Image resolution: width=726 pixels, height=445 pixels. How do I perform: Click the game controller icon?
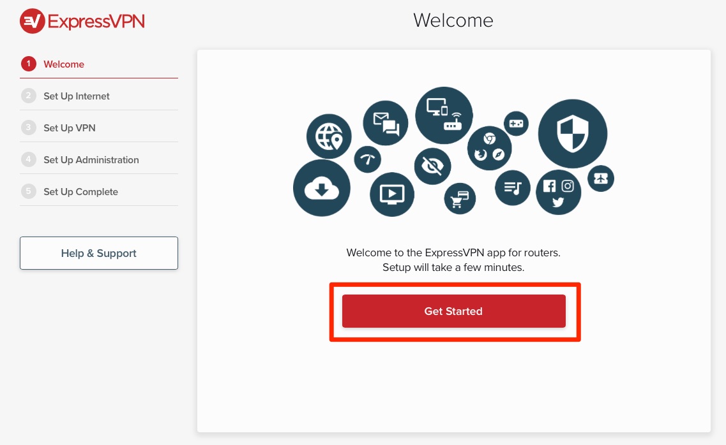coord(516,124)
